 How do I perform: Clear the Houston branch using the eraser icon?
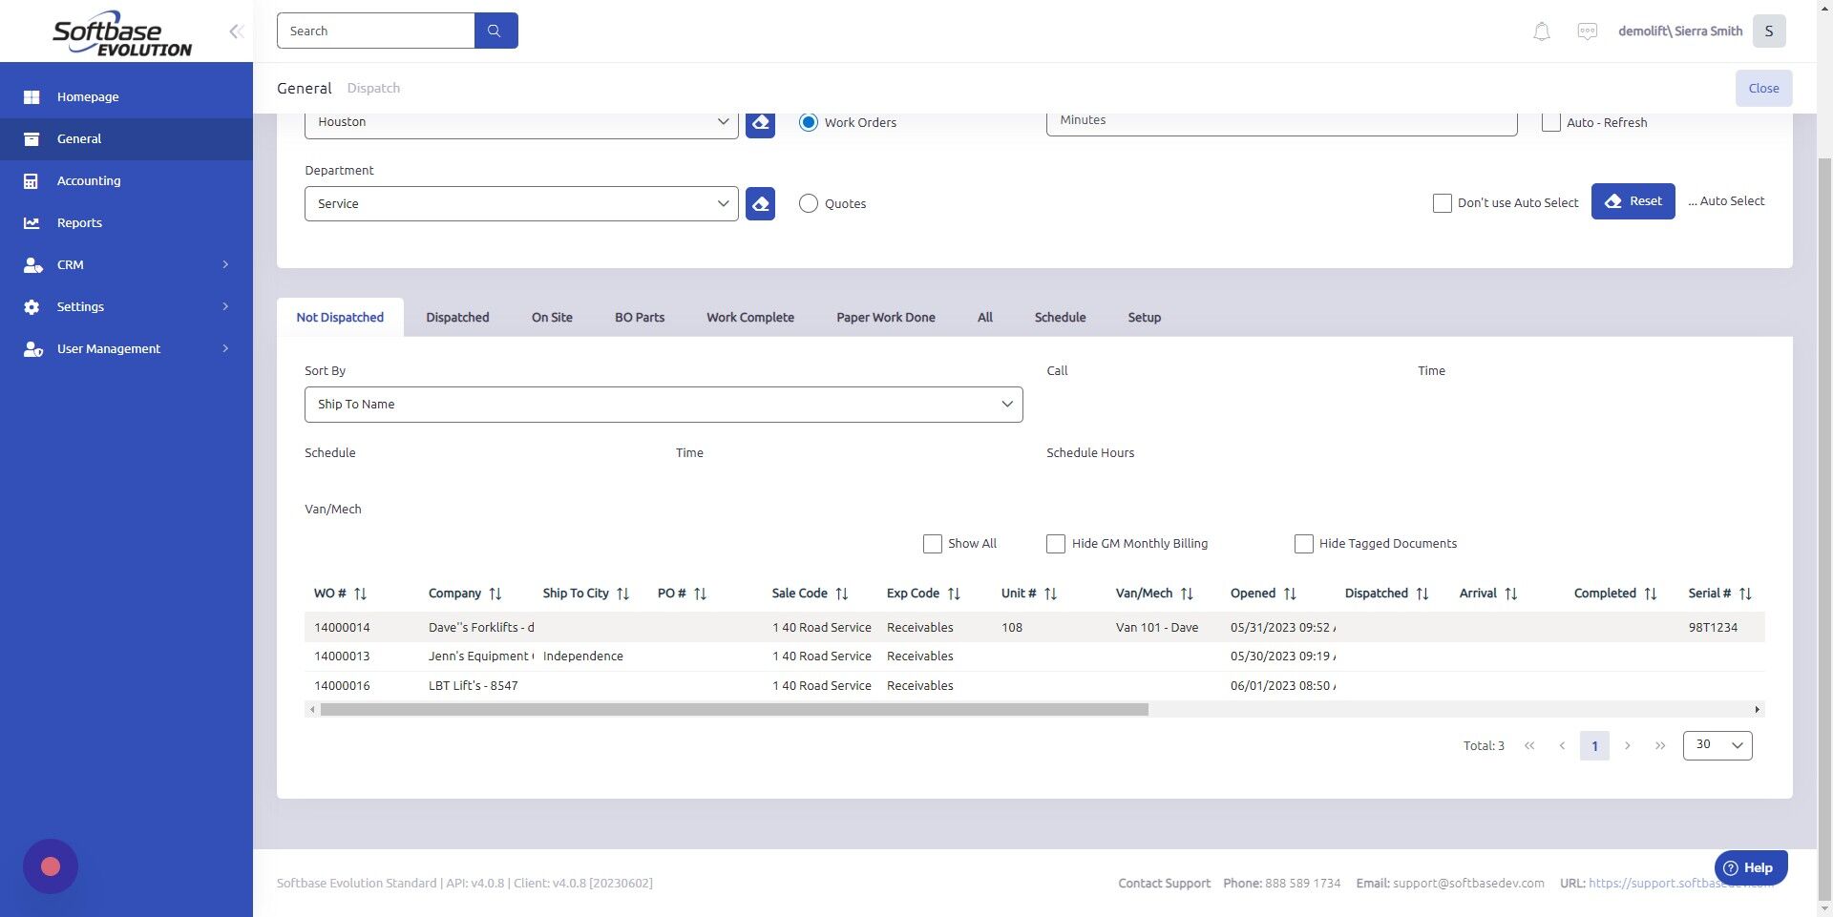pos(760,122)
